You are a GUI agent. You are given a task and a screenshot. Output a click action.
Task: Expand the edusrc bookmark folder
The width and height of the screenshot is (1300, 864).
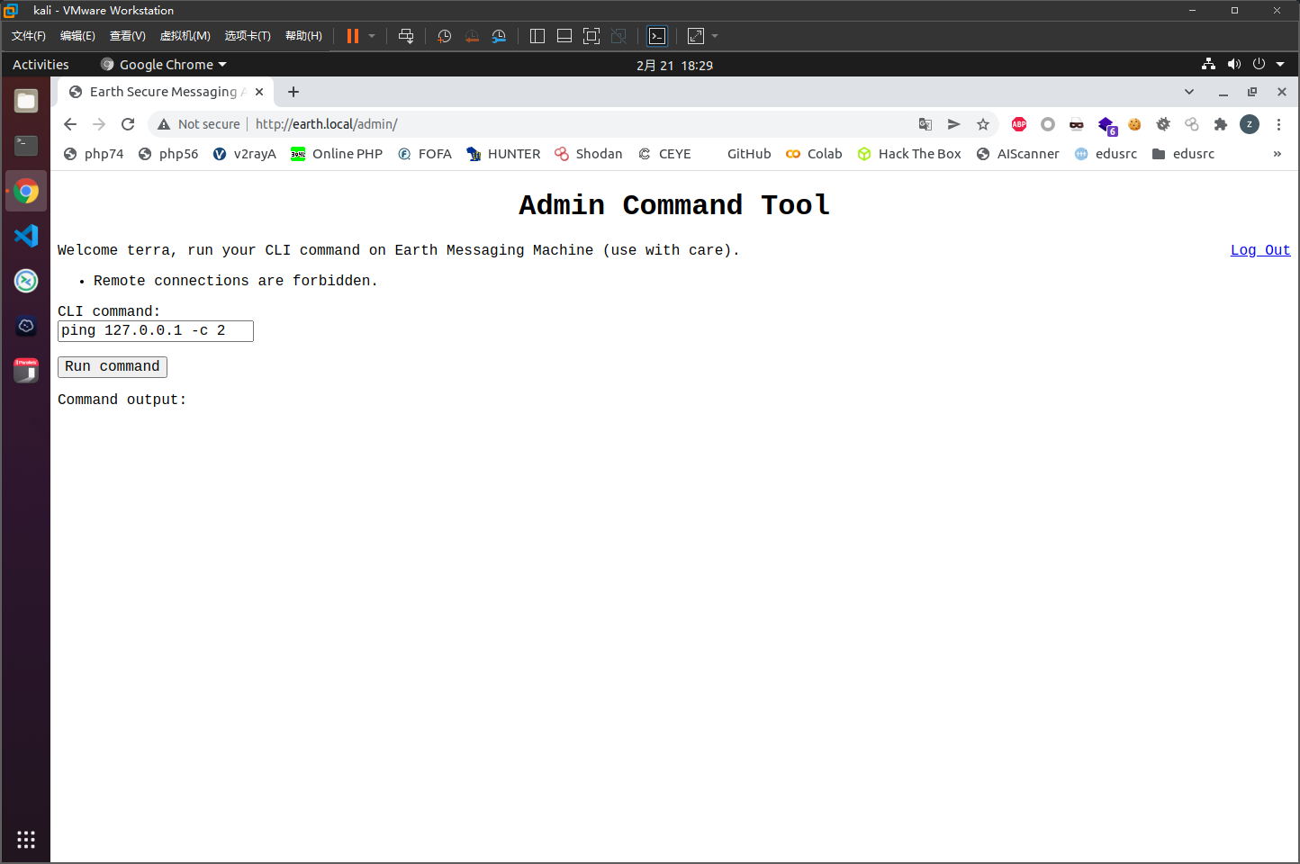[x=1184, y=154]
